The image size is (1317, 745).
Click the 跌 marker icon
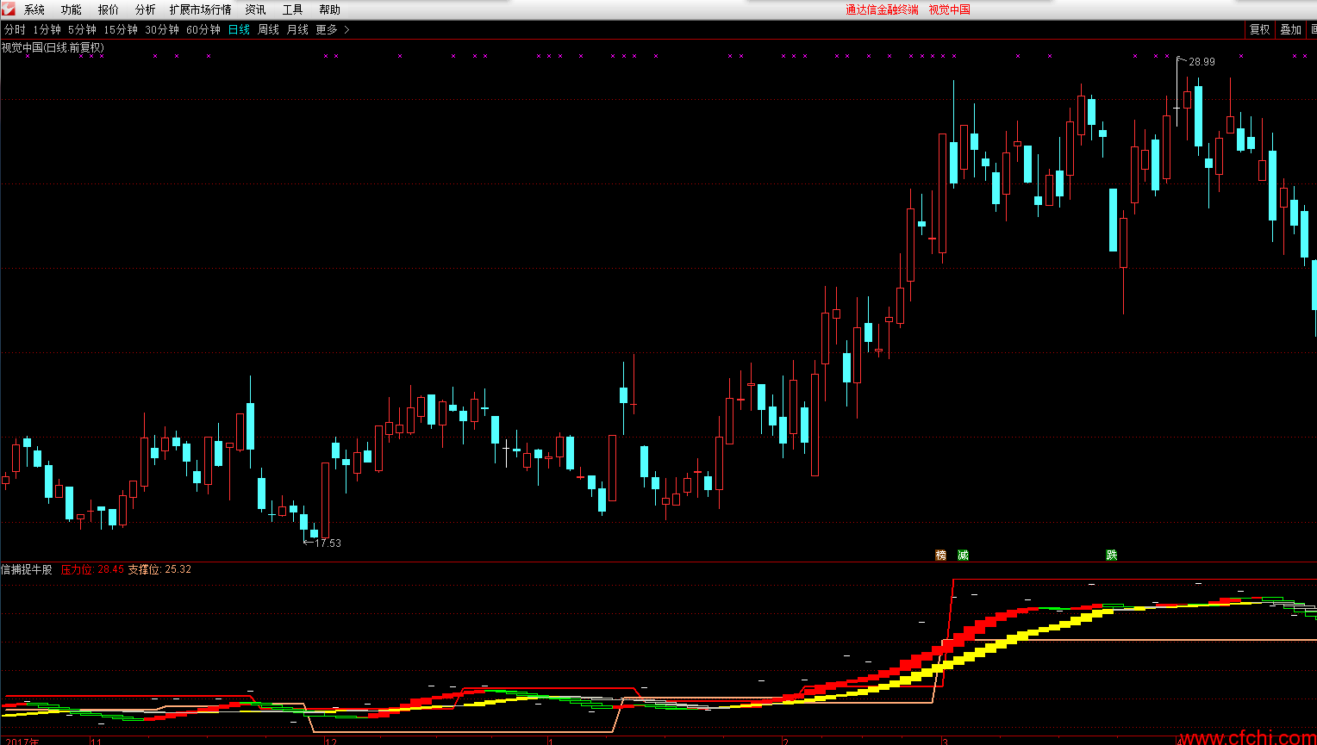[1112, 556]
